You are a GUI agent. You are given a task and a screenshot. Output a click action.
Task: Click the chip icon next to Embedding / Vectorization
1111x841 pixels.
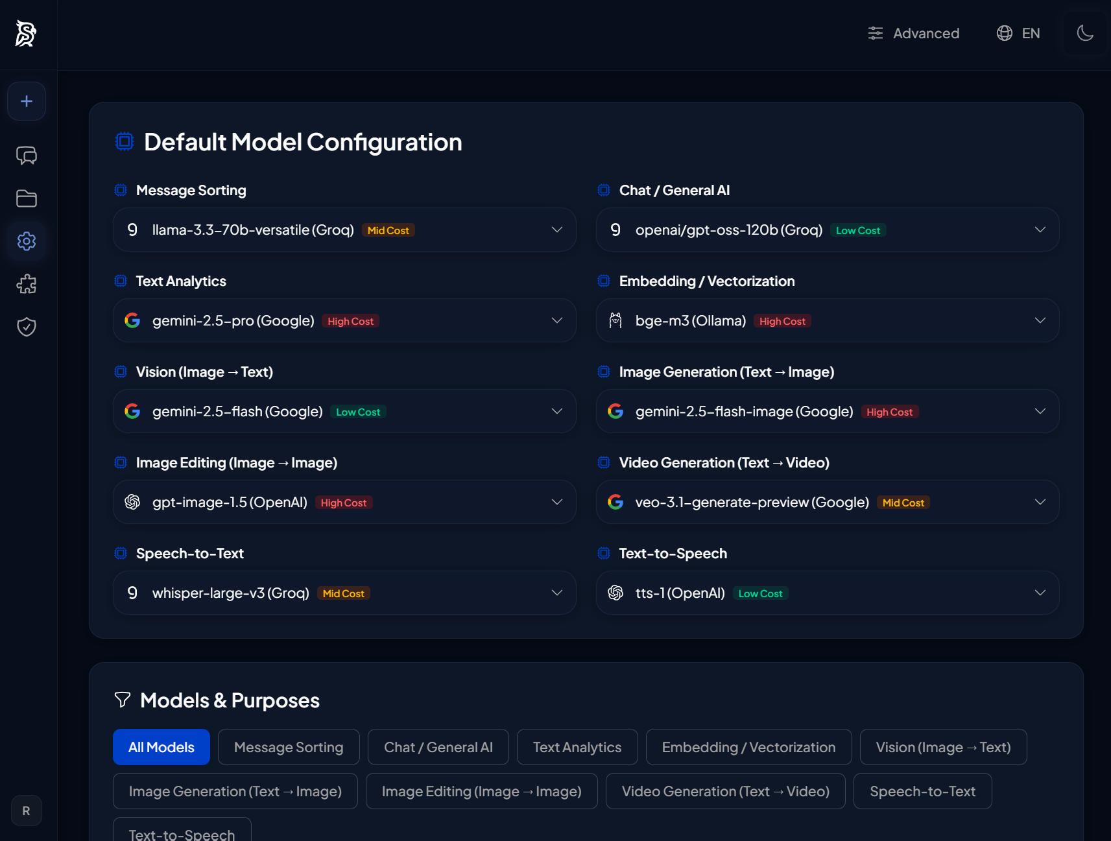pyautogui.click(x=604, y=281)
